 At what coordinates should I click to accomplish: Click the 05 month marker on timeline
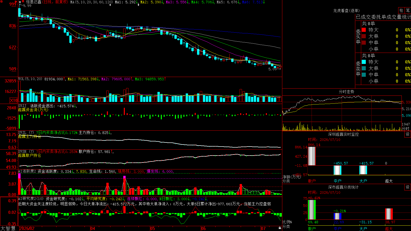pyautogui.click(x=153, y=228)
